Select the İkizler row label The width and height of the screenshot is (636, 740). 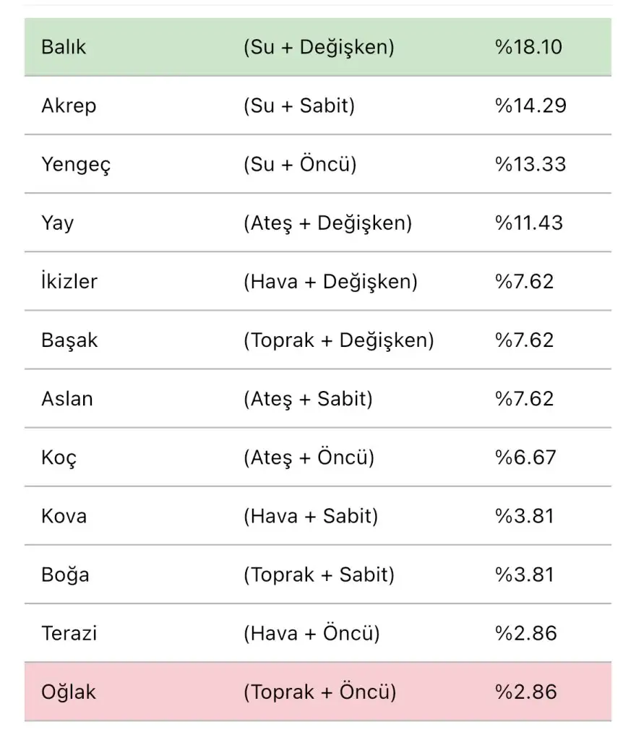point(69,282)
